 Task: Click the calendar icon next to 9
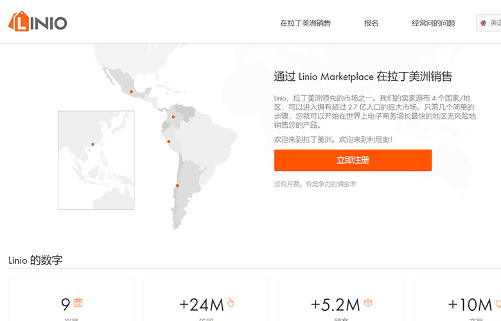coord(78,302)
